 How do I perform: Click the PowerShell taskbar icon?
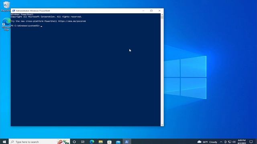pos(127,142)
